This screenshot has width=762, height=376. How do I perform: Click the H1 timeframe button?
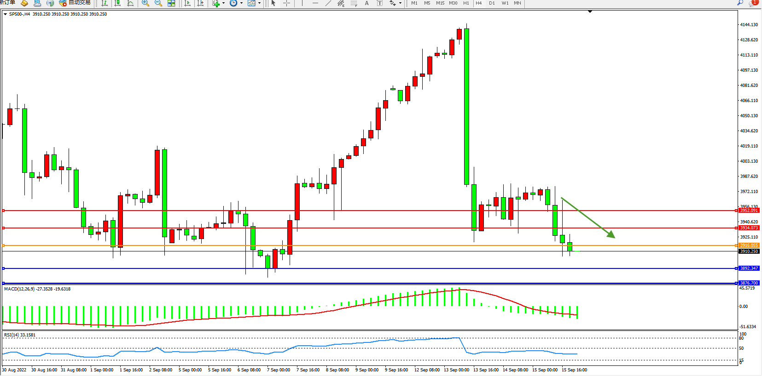click(466, 3)
